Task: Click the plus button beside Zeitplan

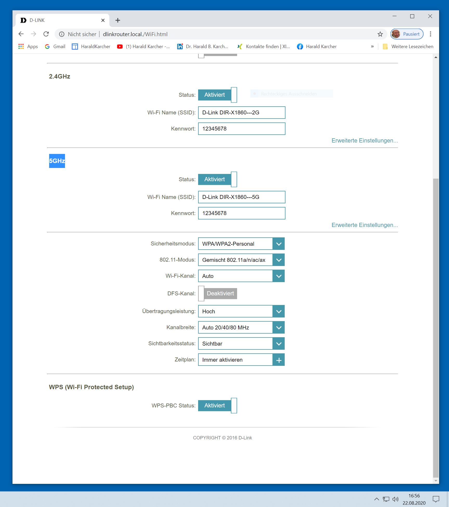Action: pos(279,360)
